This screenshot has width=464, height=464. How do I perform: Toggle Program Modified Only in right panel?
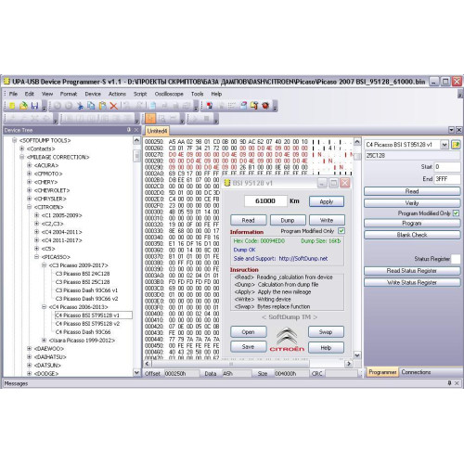click(456, 213)
